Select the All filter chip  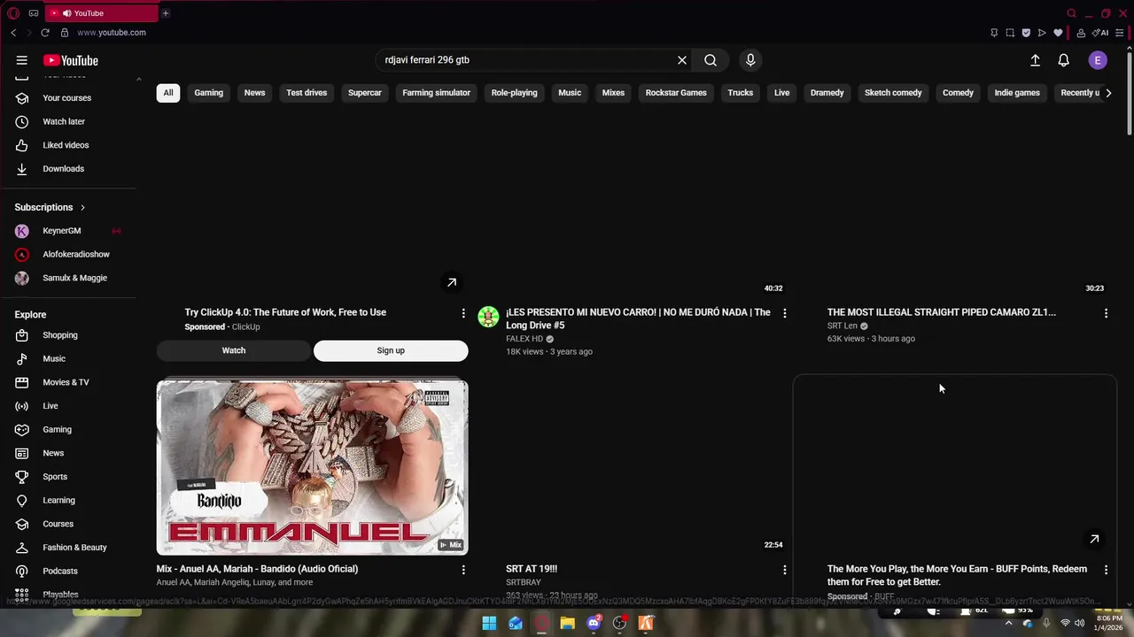point(168,93)
